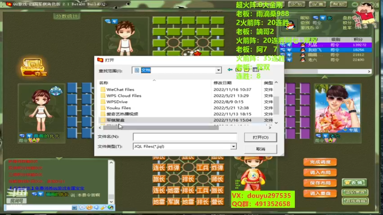
Task: Click the 打开(O) button
Action: [x=260, y=137]
